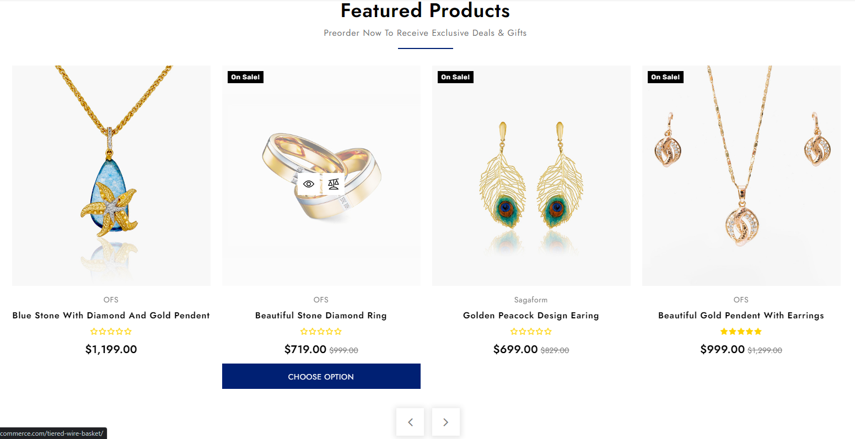This screenshot has width=855, height=439.
Task: Click the Choose Option button
Action: [x=321, y=376]
